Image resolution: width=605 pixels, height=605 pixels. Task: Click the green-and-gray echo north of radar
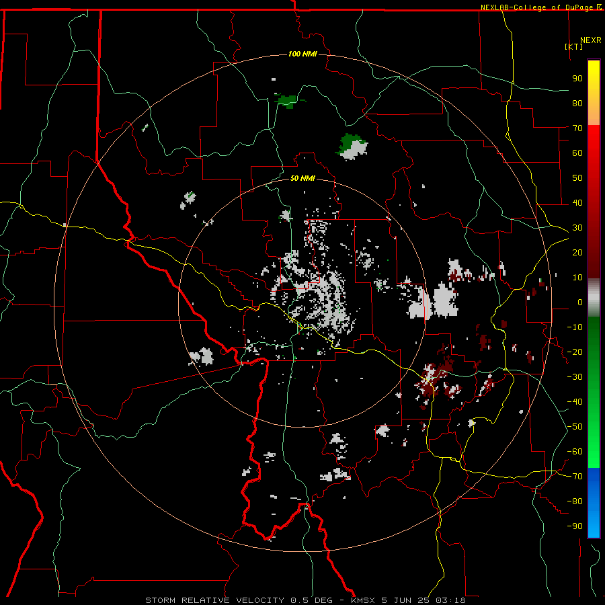click(352, 147)
